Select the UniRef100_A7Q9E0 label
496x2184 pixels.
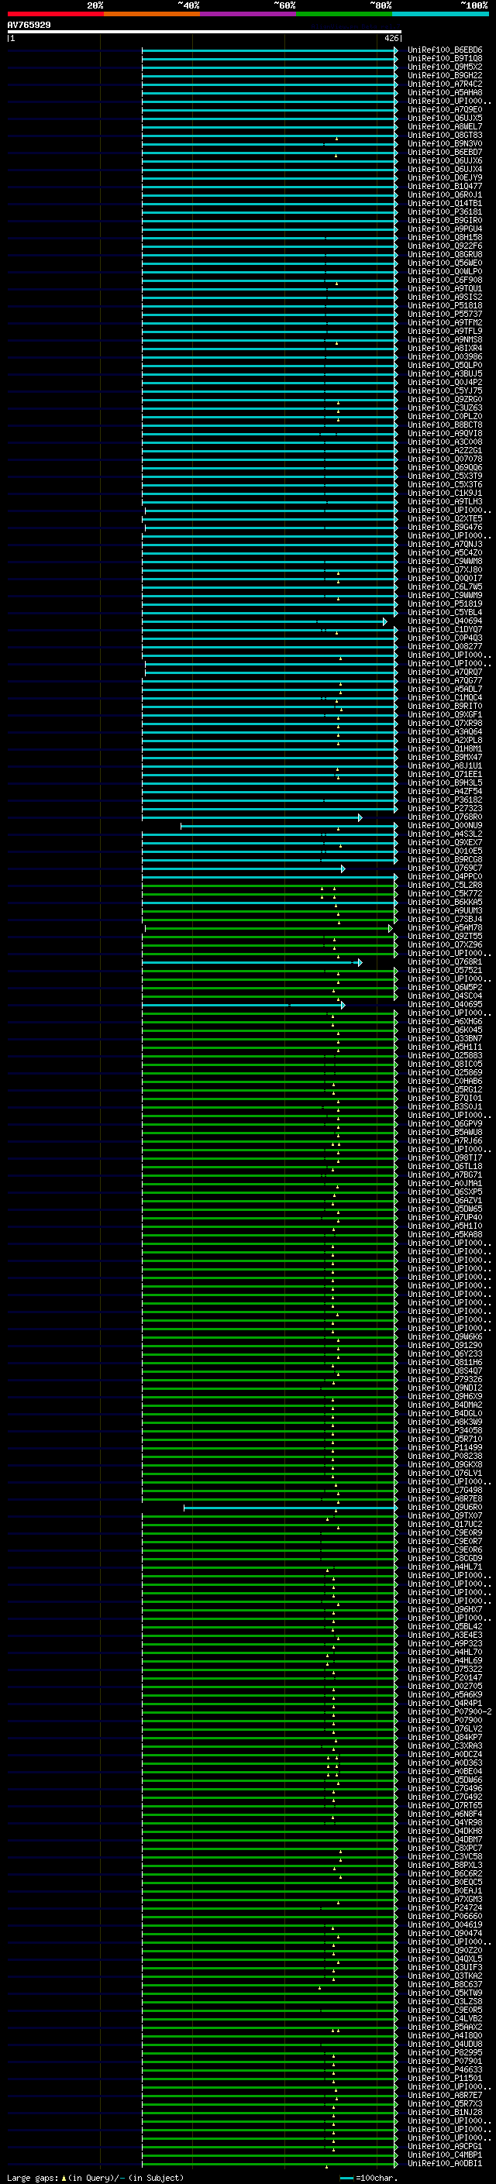[x=445, y=109]
